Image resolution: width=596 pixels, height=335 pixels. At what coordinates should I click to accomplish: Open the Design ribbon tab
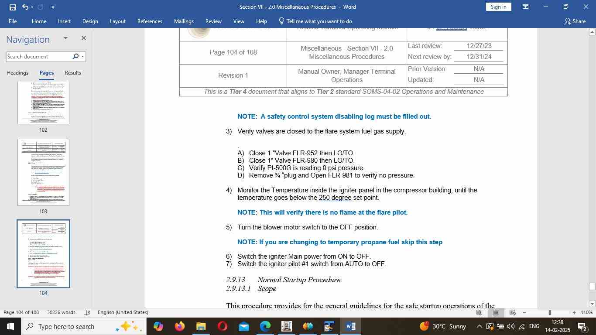(x=90, y=21)
